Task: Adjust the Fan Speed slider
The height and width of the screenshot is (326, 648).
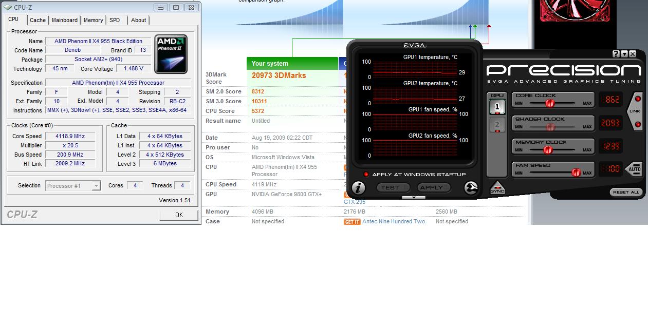Action: [x=576, y=173]
